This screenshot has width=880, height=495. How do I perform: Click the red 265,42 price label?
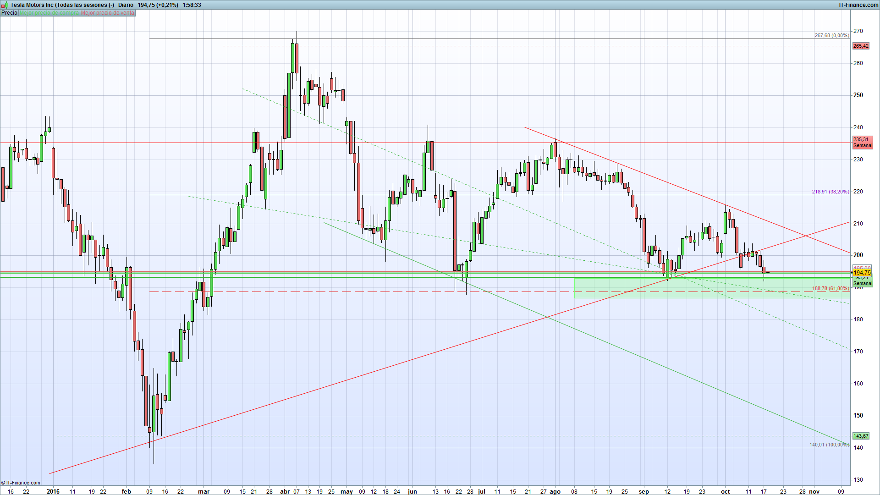point(860,46)
